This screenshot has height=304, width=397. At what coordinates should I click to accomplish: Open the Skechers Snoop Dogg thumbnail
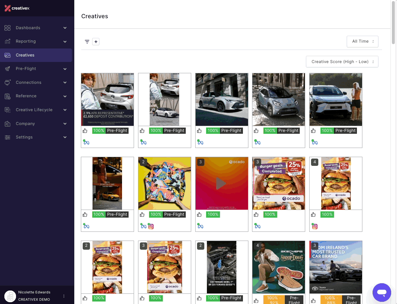pyautogui.click(x=279, y=267)
